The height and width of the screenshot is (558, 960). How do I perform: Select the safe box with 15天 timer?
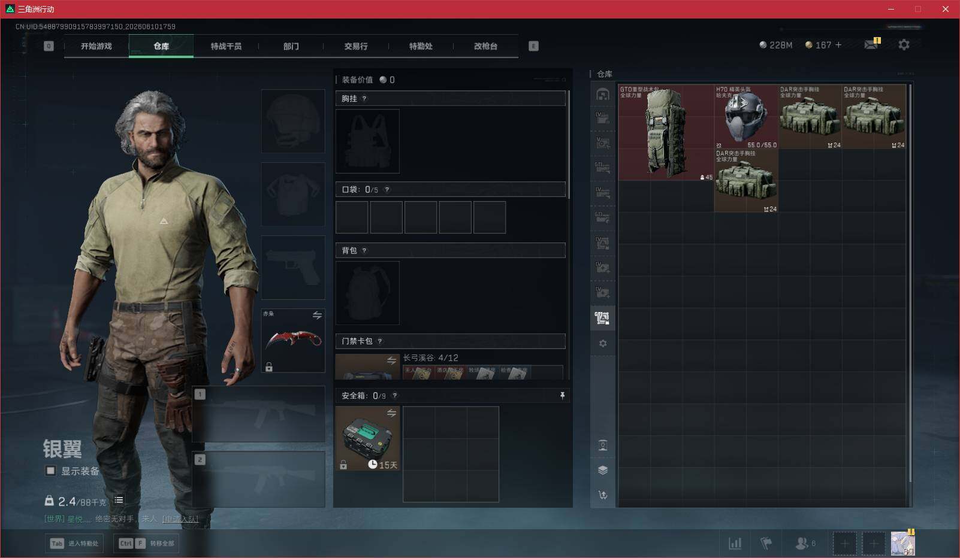367,438
